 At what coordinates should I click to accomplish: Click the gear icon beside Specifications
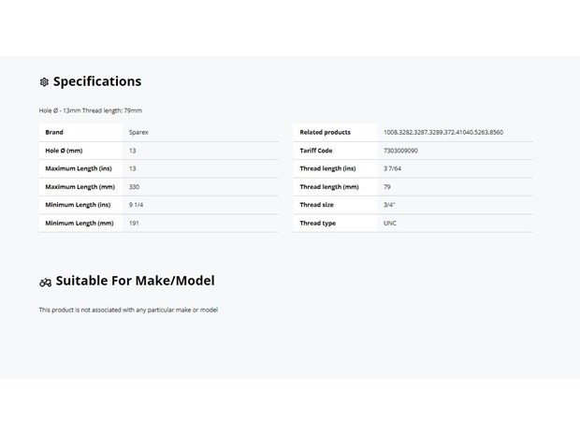click(44, 81)
